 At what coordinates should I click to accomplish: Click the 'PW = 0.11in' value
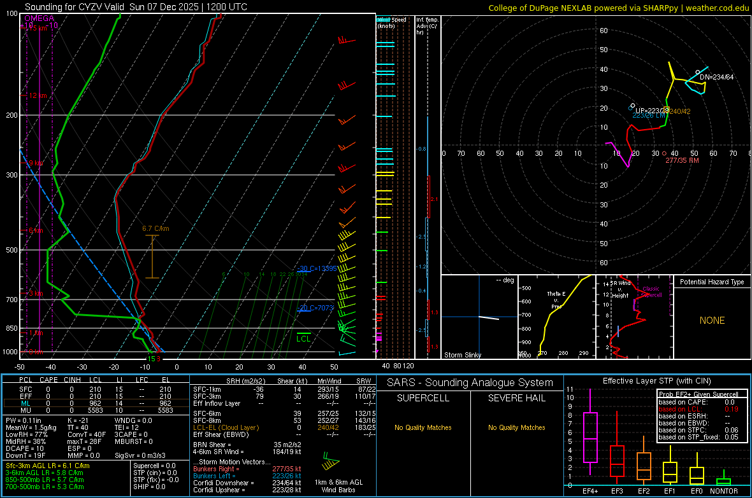pos(24,420)
